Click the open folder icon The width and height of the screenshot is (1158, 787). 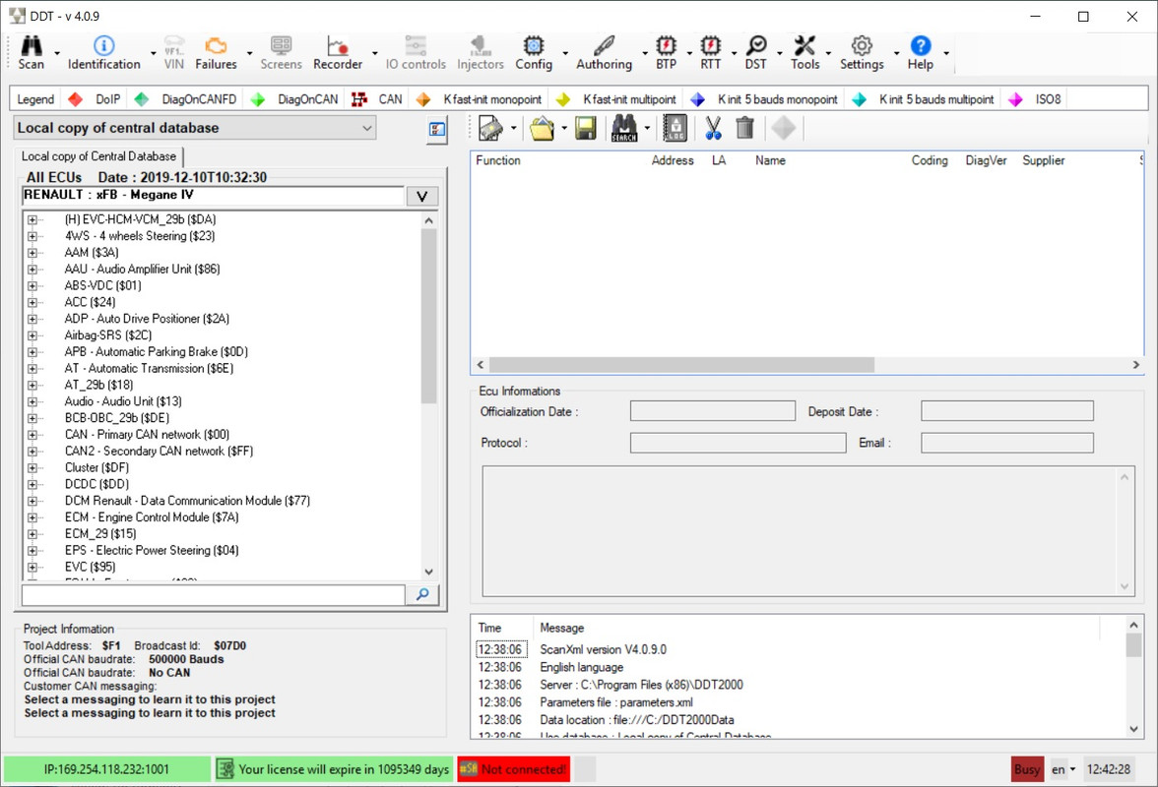click(x=542, y=128)
